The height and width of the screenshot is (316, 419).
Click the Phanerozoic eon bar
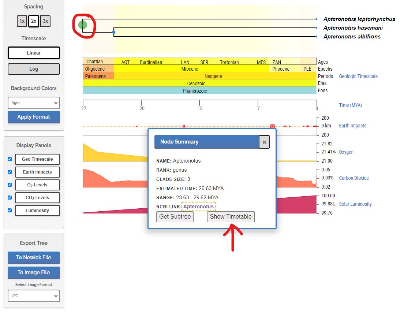coord(199,91)
